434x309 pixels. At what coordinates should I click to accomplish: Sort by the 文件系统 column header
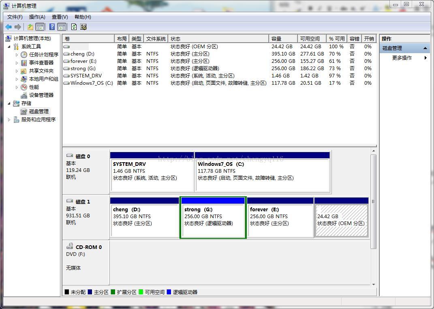tap(156, 39)
